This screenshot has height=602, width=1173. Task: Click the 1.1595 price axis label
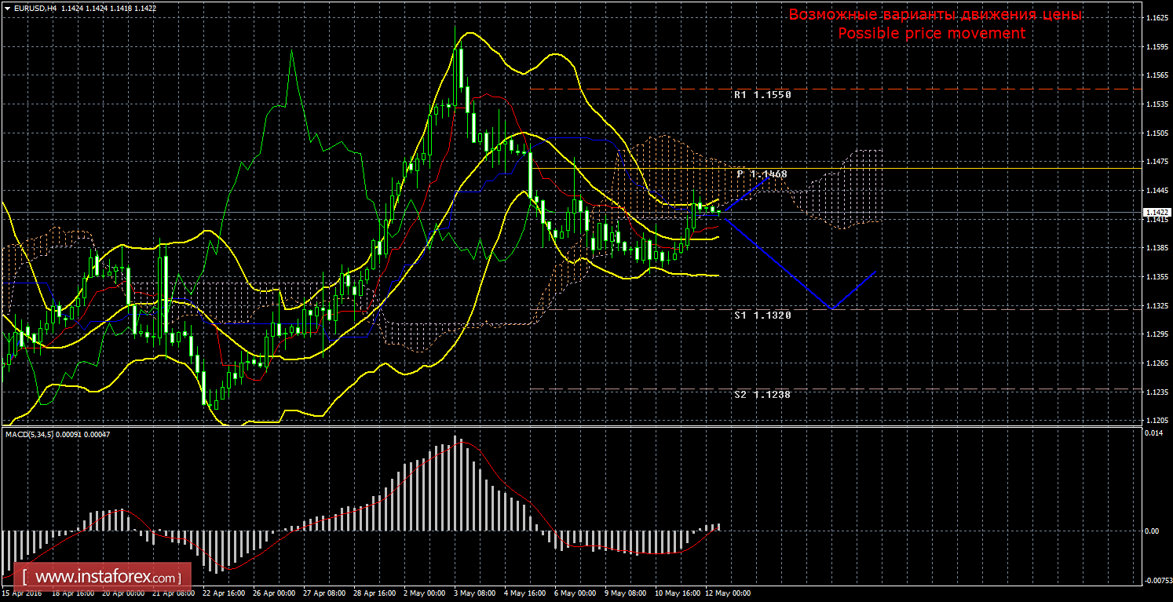click(x=1156, y=46)
